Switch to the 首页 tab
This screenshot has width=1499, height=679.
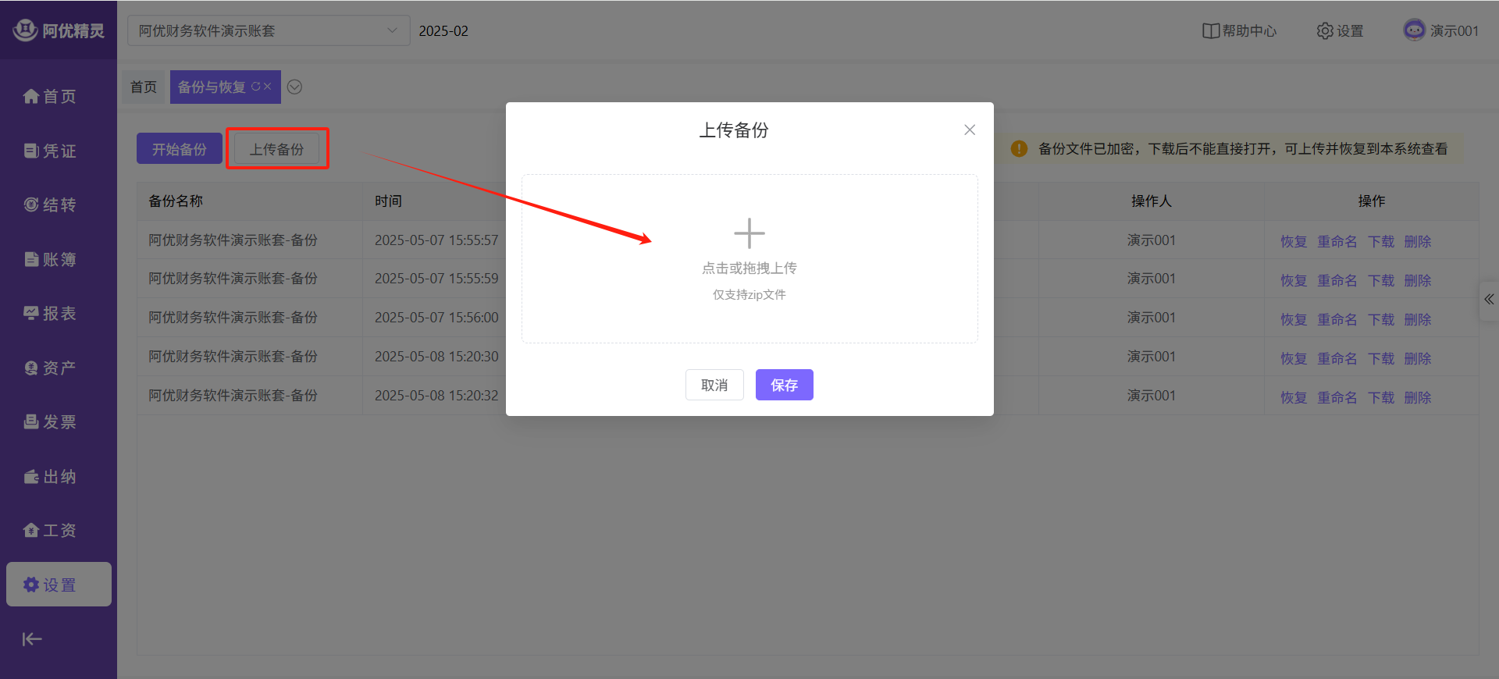point(144,87)
